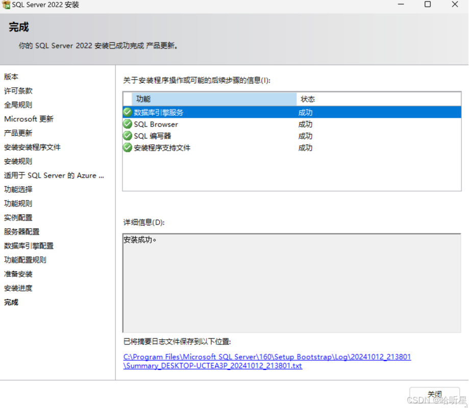Click the 关闭 button
Screen dimensions: 469x408
point(434,394)
